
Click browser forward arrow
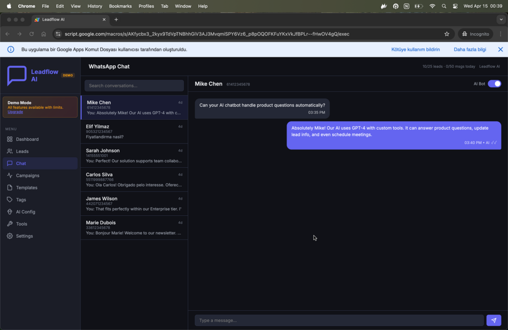tap(19, 34)
